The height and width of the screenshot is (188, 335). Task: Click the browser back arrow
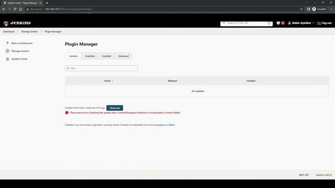coord(4,9)
